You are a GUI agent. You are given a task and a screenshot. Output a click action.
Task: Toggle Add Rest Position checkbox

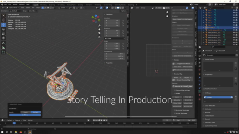pyautogui.click(x=204, y=89)
